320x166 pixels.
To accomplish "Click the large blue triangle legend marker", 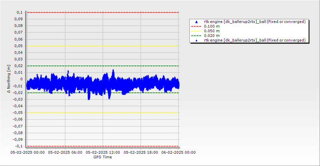I will click(197, 22).
